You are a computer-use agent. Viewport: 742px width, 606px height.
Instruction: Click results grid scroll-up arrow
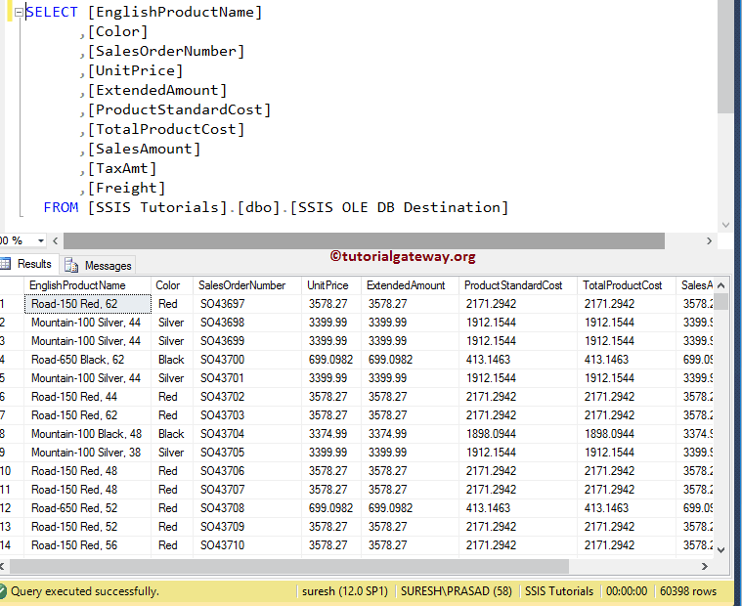point(721,284)
